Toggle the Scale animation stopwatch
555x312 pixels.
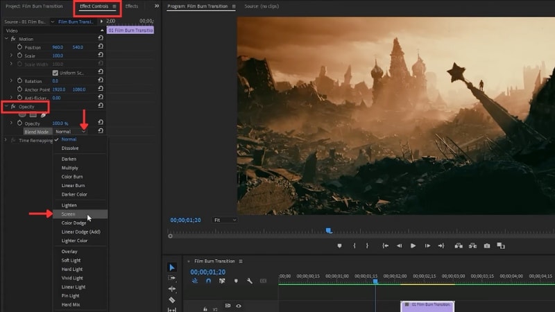point(20,55)
